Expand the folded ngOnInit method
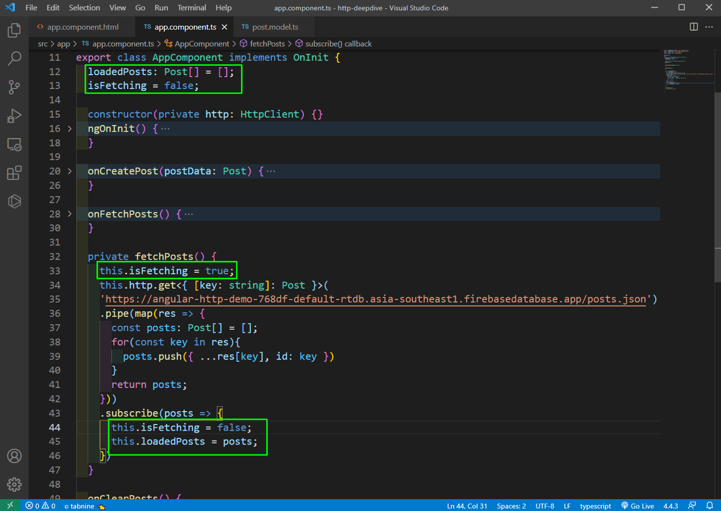The height and width of the screenshot is (511, 721). coord(70,129)
